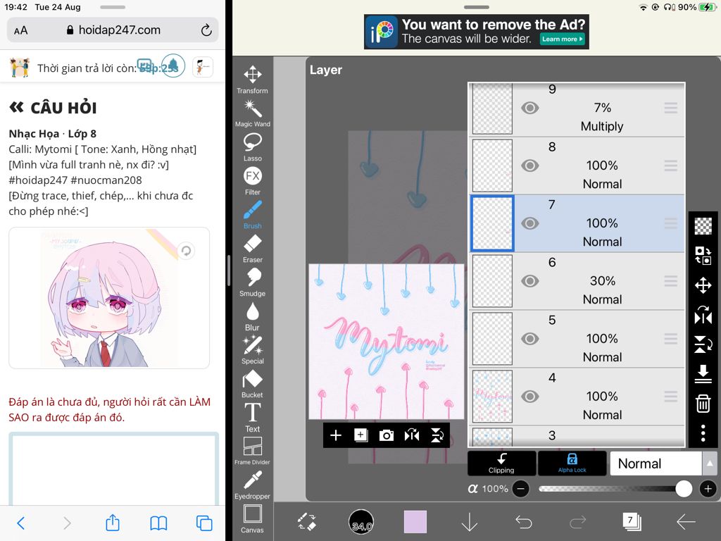Select layer 8 thumbnail
Viewport: 721px width, 541px height.
(x=492, y=166)
